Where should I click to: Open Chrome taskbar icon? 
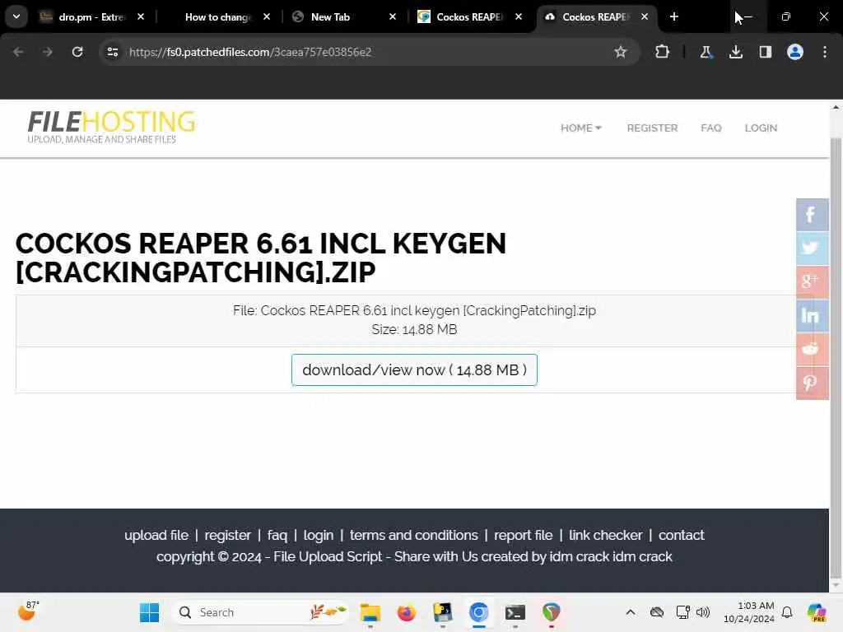pos(478,612)
